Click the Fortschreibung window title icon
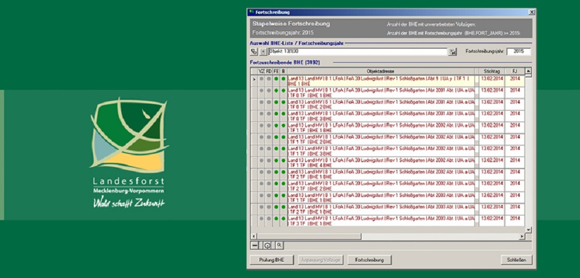Screen dimensions: 580x278 tap(252, 12)
